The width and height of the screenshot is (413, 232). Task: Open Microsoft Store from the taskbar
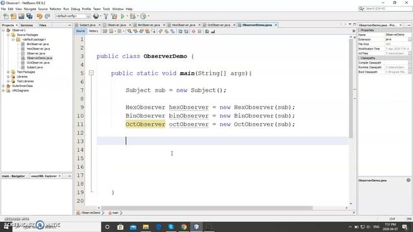[121, 227]
